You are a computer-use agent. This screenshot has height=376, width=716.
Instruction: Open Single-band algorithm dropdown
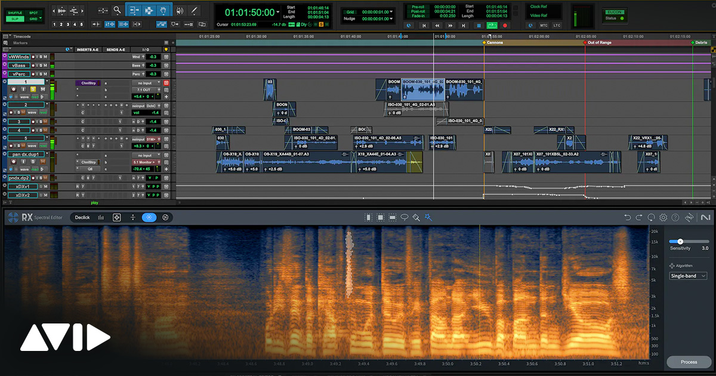(x=687, y=276)
